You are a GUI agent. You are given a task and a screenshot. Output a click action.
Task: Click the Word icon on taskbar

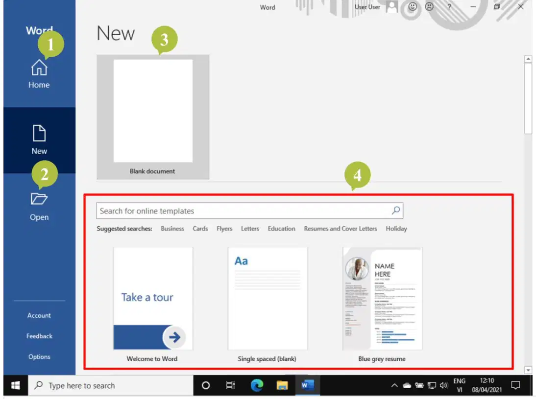coord(307,385)
